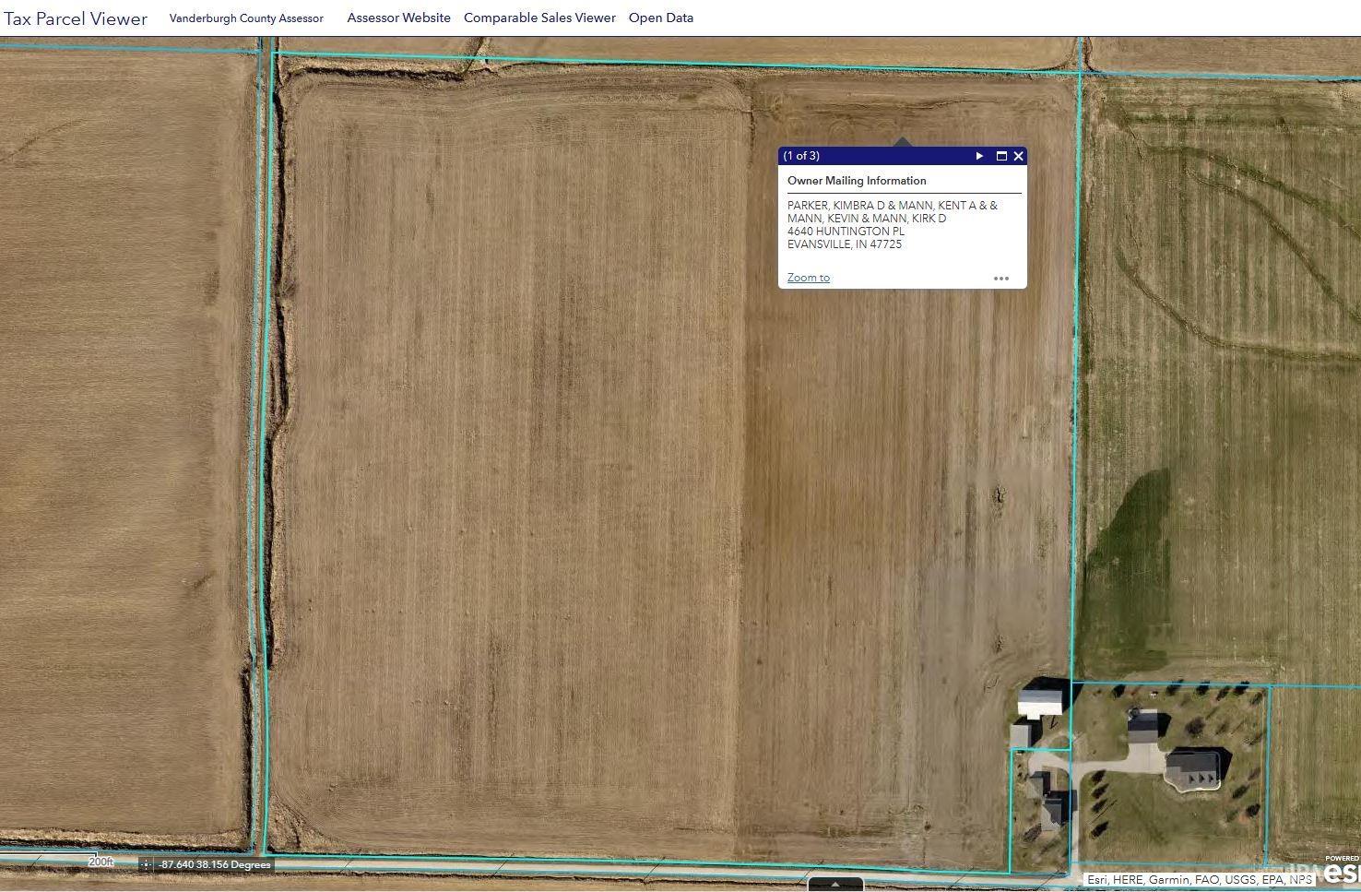Open the Assessor Website
This screenshot has height=892, width=1361.
pyautogui.click(x=398, y=18)
